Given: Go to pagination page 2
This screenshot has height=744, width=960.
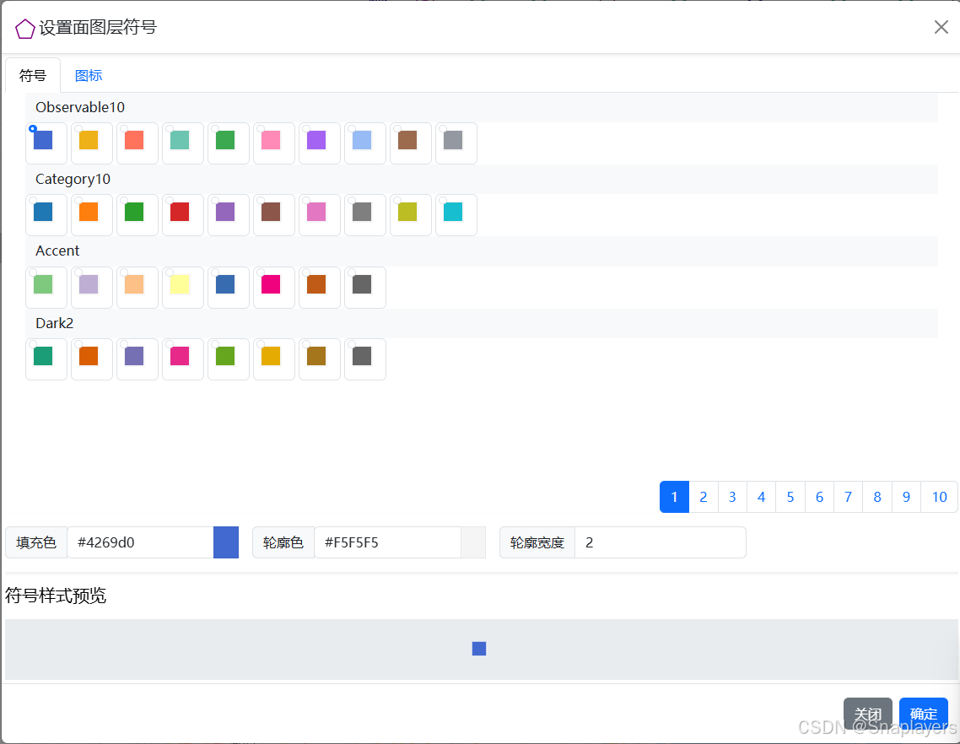Looking at the screenshot, I should (704, 497).
